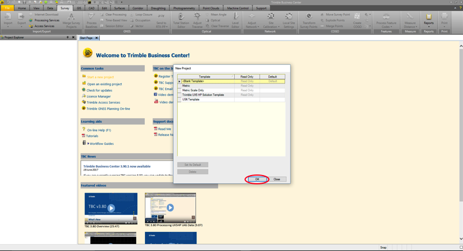463x251 pixels.
Task: Select the 'Metric Scale Only' template row
Action: [231, 90]
